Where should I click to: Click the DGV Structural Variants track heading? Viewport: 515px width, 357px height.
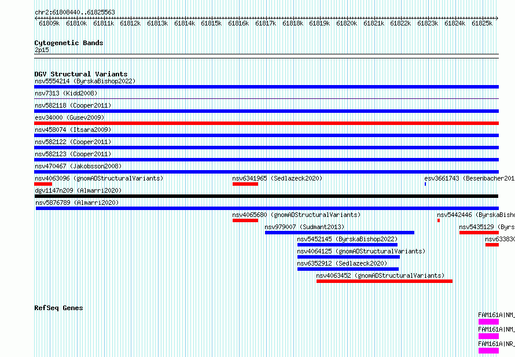coord(81,74)
